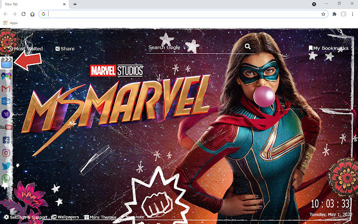This screenshot has height=224, width=358.
Task: Open the Extensions puzzle icon
Action: tap(335, 14)
